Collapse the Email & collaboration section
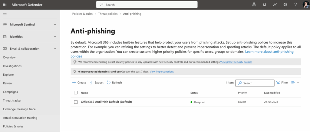The image size is (310, 132). tap(55, 49)
